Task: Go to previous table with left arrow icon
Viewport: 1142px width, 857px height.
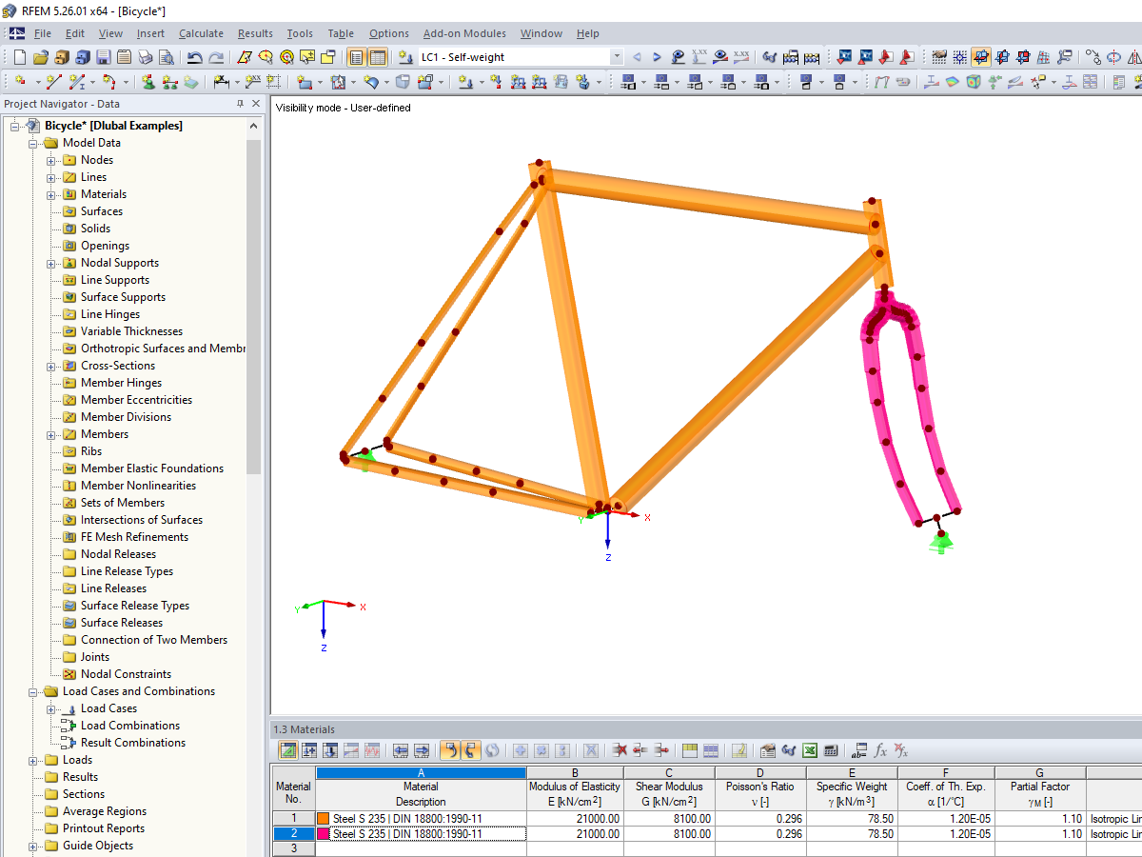Action: (401, 750)
